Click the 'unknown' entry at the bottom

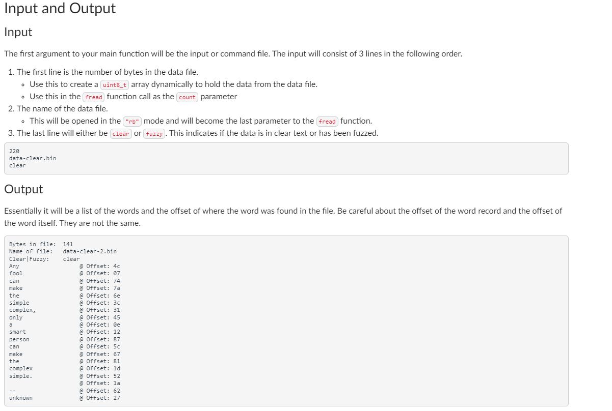pos(21,398)
